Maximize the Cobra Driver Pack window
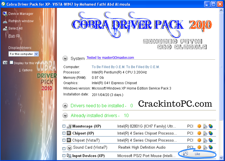 tap(213, 4)
